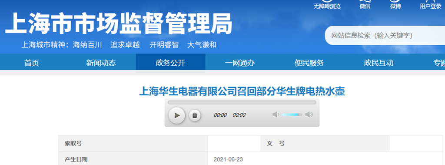Viewport: 445px width, 165px height.
Task: Adjust the audio volume slider
Action: pos(292,114)
